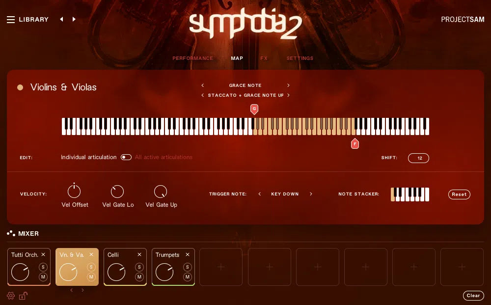Open mixer settings with the gear icon

click(x=10, y=296)
